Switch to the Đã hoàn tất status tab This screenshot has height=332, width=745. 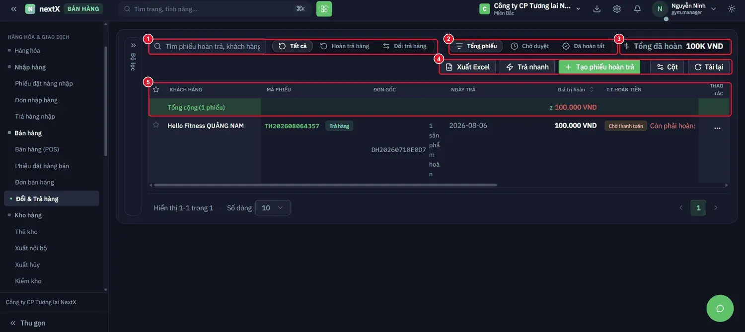click(584, 46)
